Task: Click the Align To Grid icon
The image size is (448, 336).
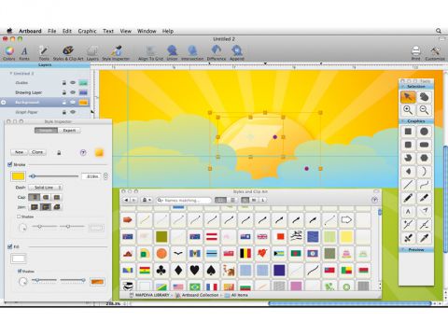Action: point(150,53)
